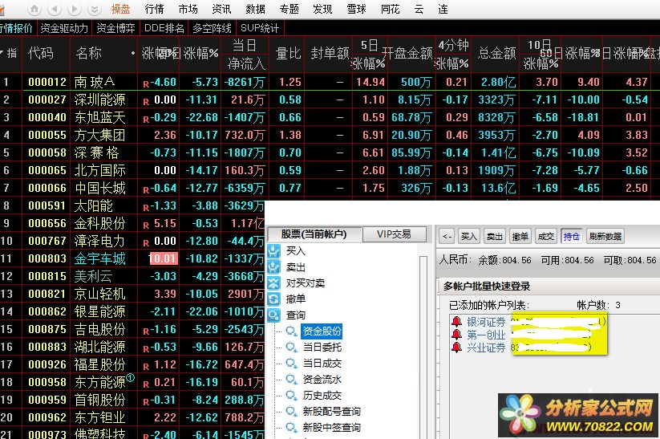Click the 查询 magnifier icon in trade tree
The image size is (660, 439).
pos(274,315)
